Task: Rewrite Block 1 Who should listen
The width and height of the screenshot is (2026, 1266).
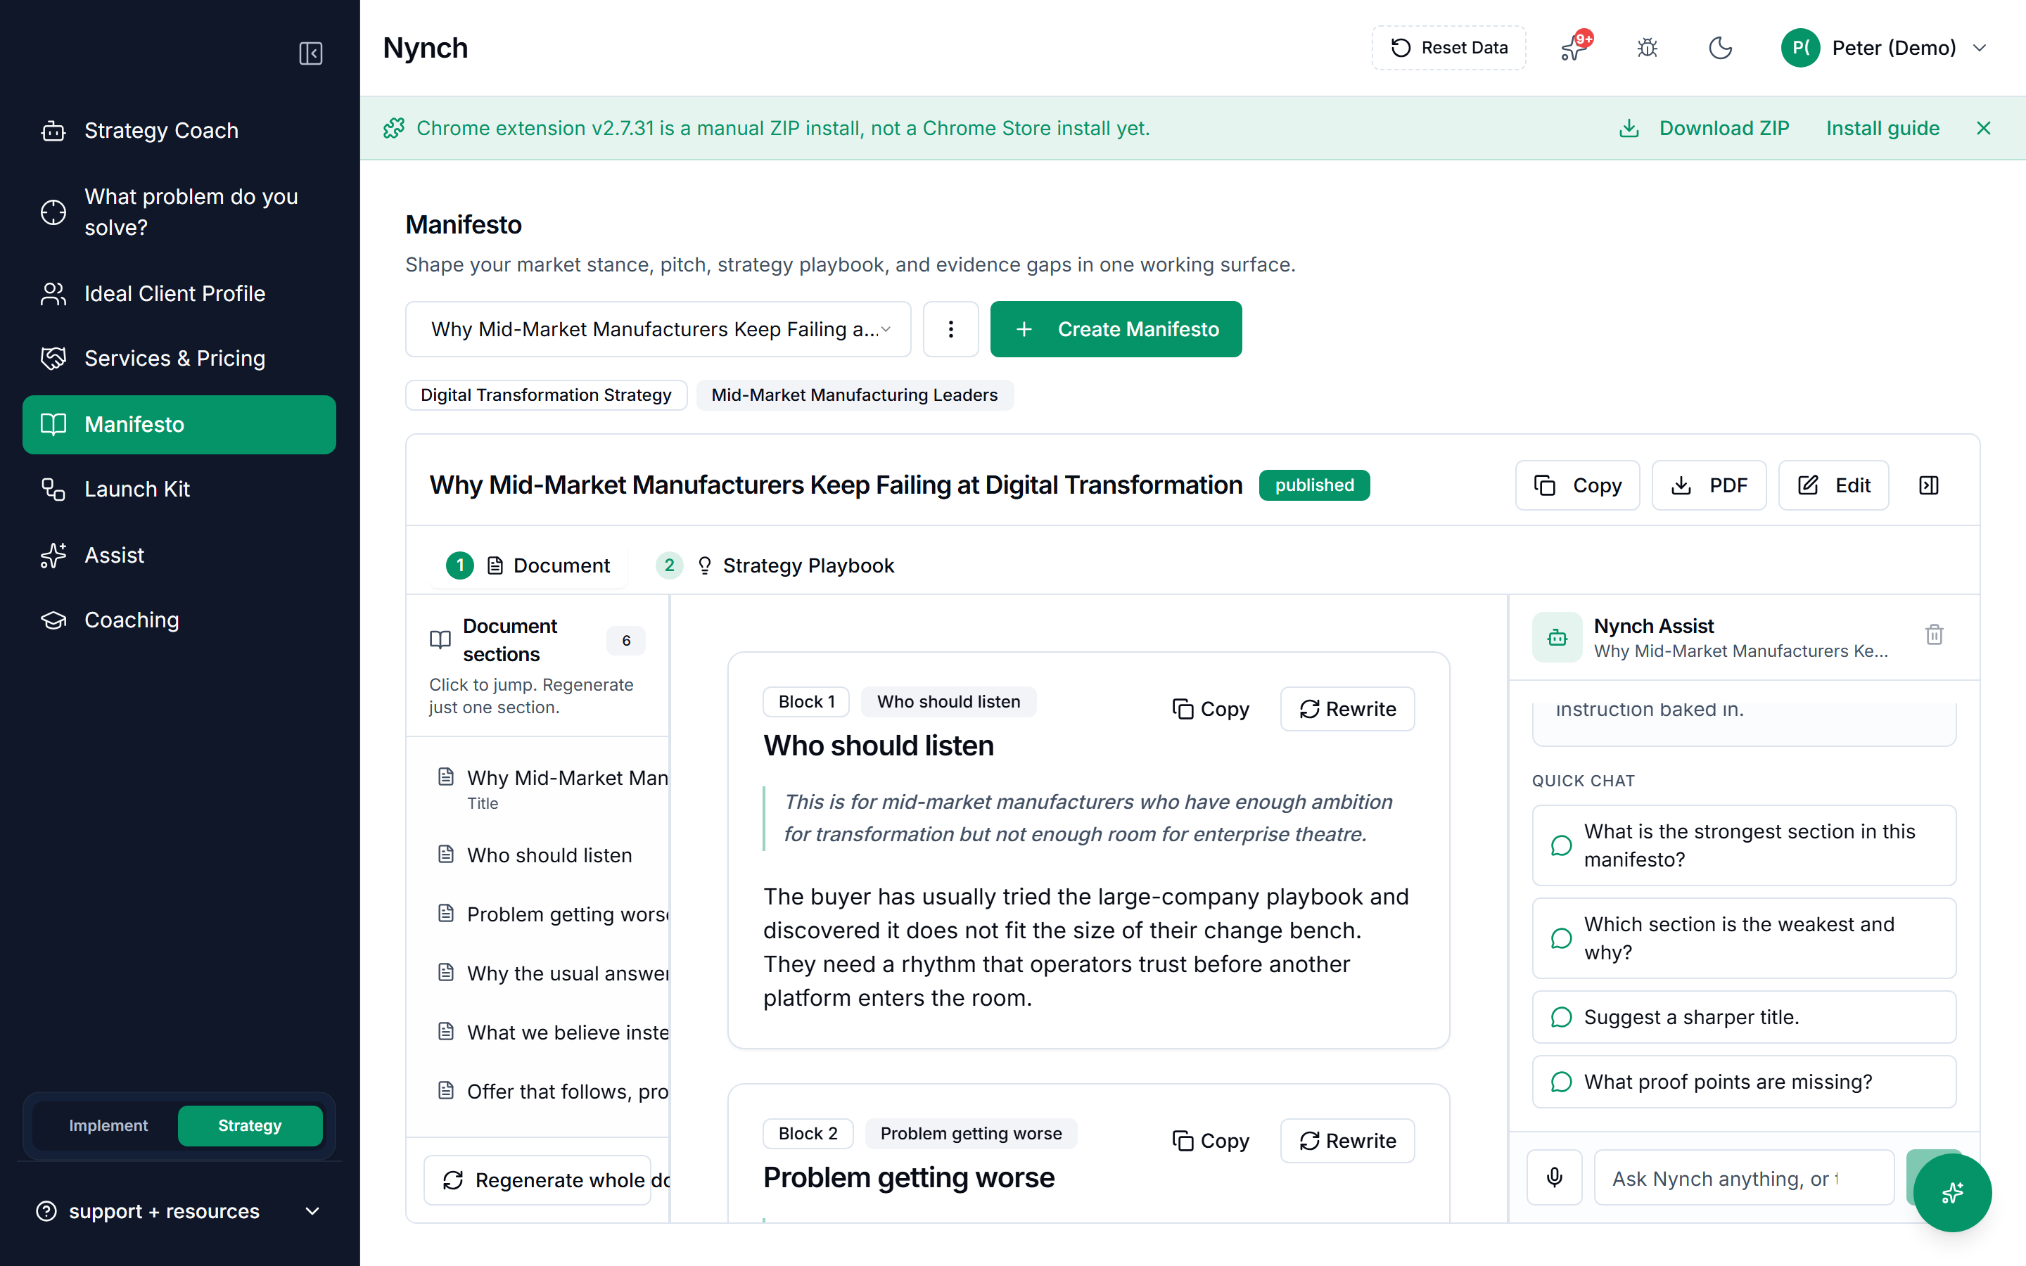Action: pyautogui.click(x=1348, y=709)
